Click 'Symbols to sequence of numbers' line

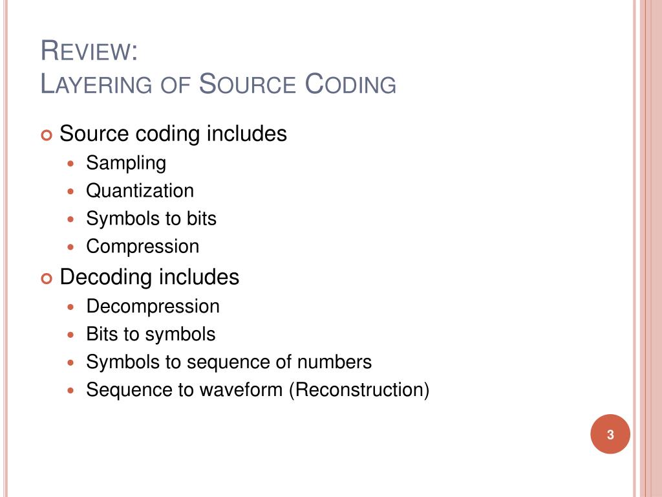coord(229,362)
